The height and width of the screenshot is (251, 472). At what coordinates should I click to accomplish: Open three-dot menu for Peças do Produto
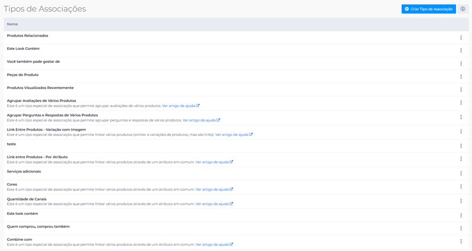tap(461, 77)
